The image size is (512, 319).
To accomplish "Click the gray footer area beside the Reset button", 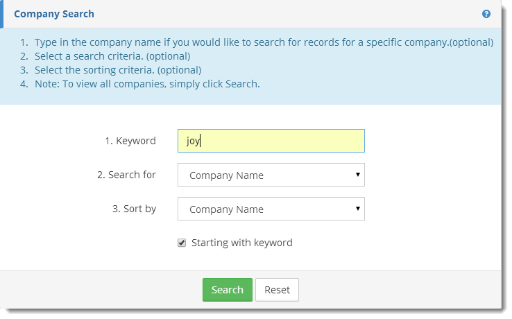I will (x=402, y=290).
